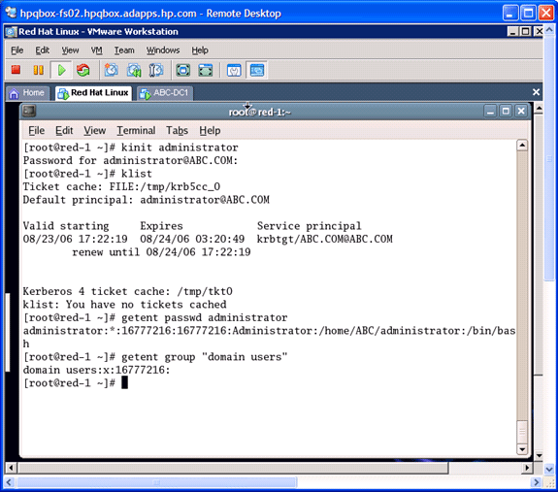The height and width of the screenshot is (492, 558).
Task: Open the VMware Edit menu
Action: [x=43, y=50]
